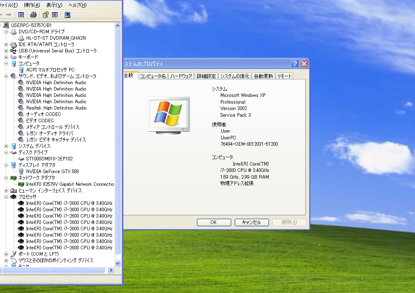Click the vertical scrollbar up arrow
This screenshot has height=293, width=415.
pos(118,26)
